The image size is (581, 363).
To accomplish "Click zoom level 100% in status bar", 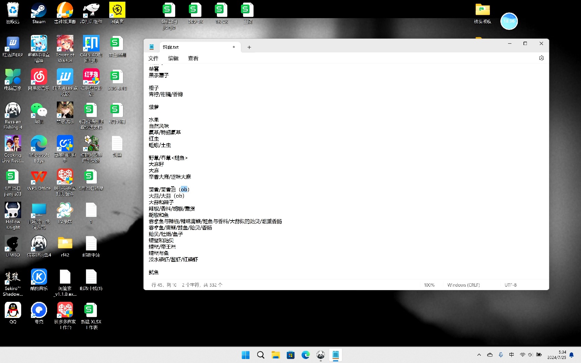I will (429, 285).
